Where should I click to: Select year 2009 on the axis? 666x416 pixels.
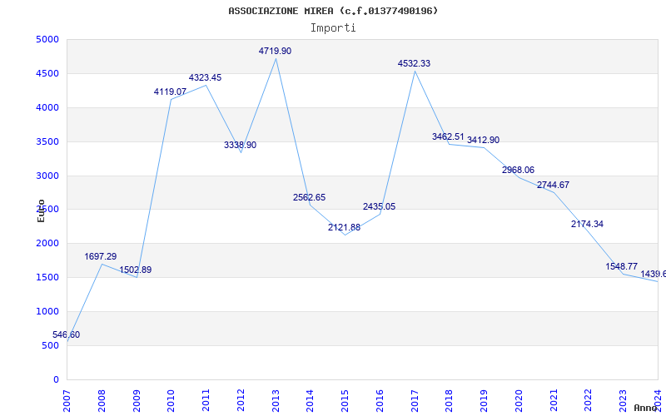click(137, 401)
